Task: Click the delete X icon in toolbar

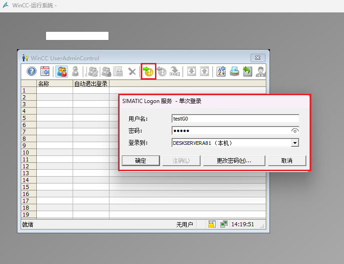Action: (x=132, y=71)
